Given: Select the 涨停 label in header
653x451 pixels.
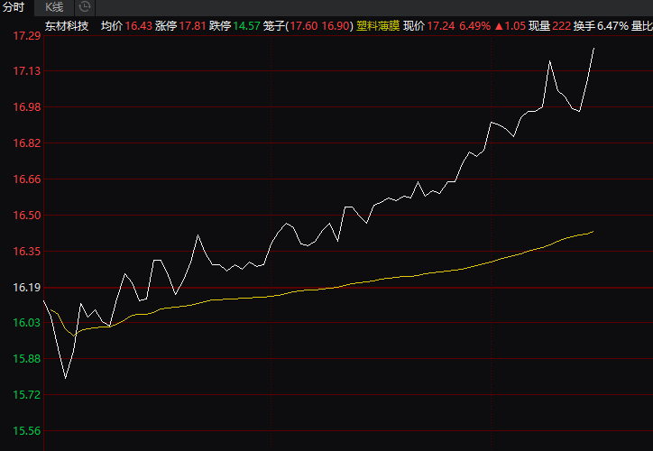Looking at the screenshot, I should [x=166, y=26].
